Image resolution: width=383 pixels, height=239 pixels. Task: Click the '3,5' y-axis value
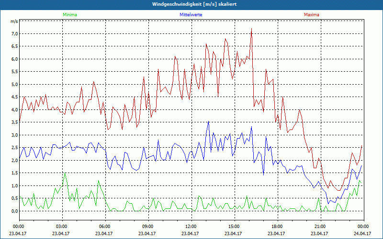tap(14, 122)
